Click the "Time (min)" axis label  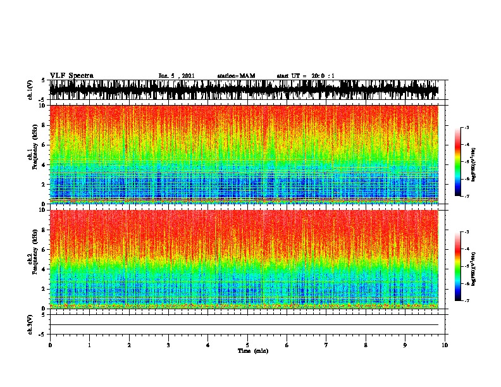pyautogui.click(x=253, y=351)
